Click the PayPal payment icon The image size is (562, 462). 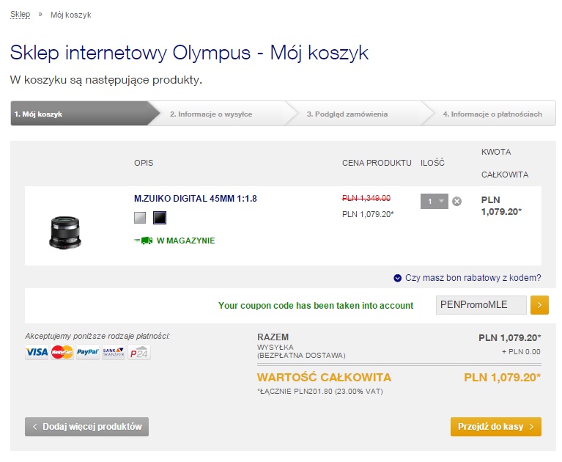[x=88, y=353]
